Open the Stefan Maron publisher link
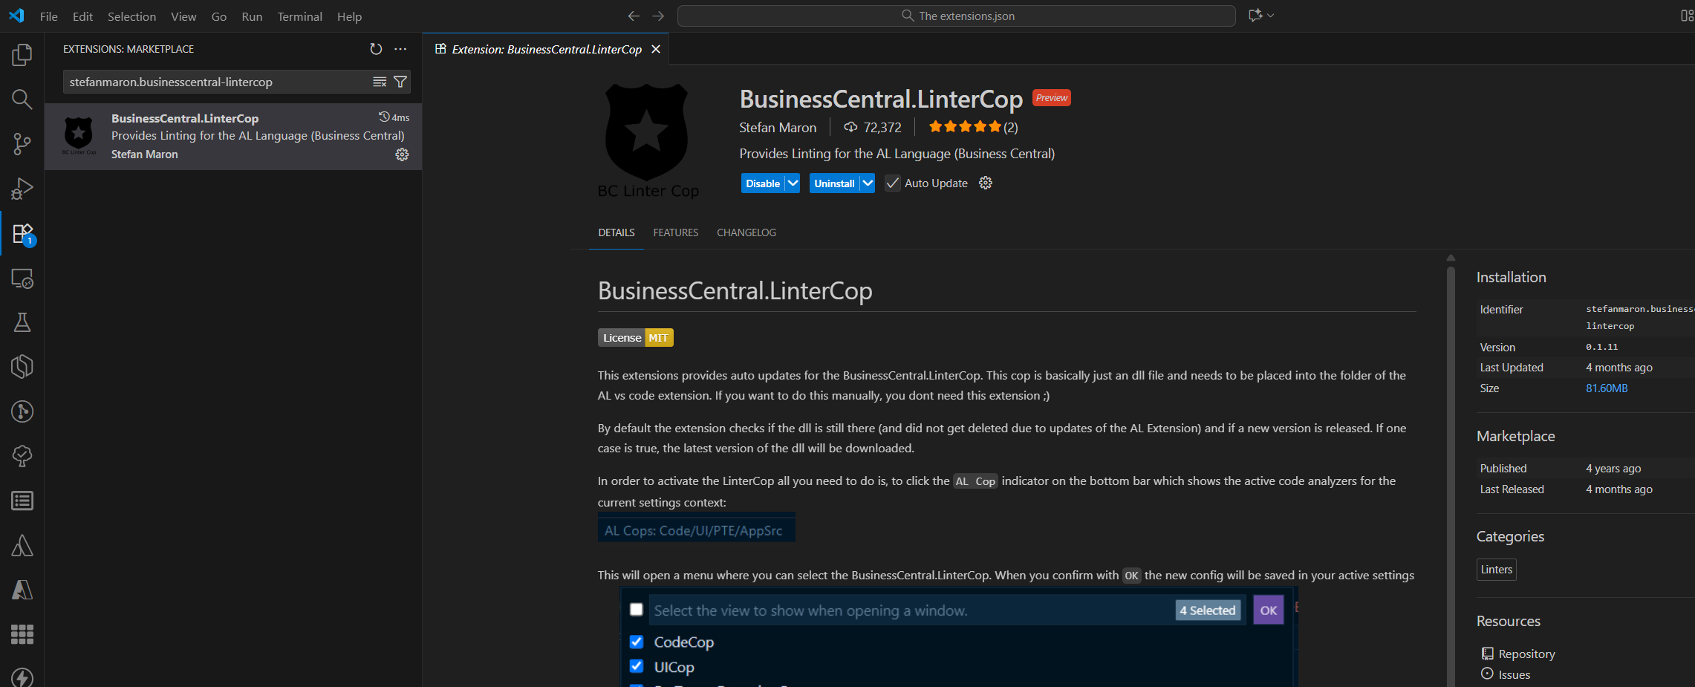 click(x=778, y=128)
